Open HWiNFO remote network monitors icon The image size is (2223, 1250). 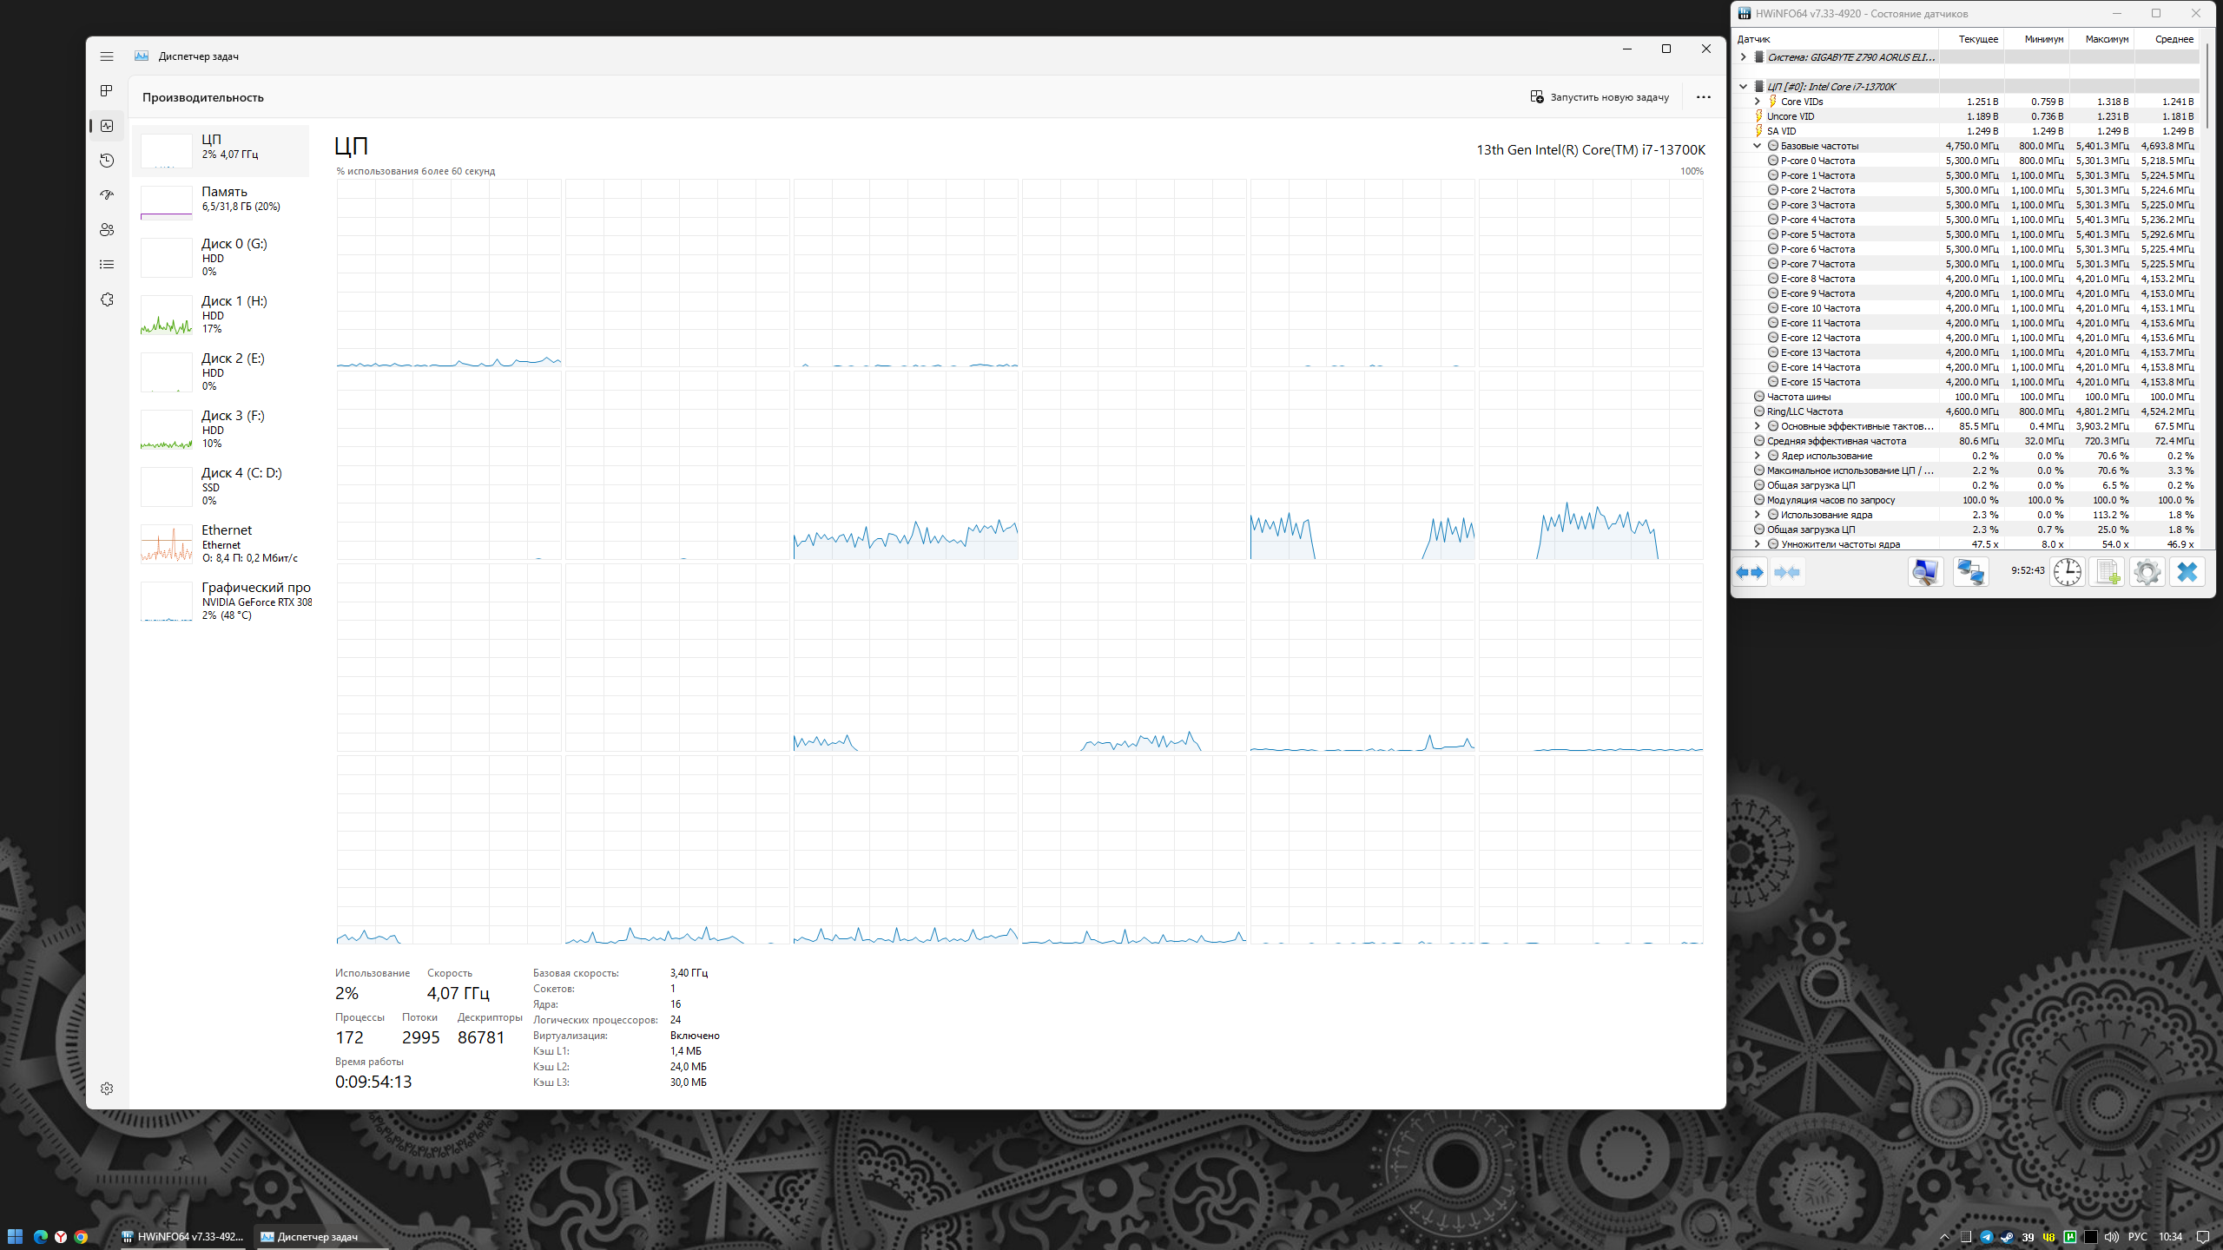pyautogui.click(x=1970, y=572)
